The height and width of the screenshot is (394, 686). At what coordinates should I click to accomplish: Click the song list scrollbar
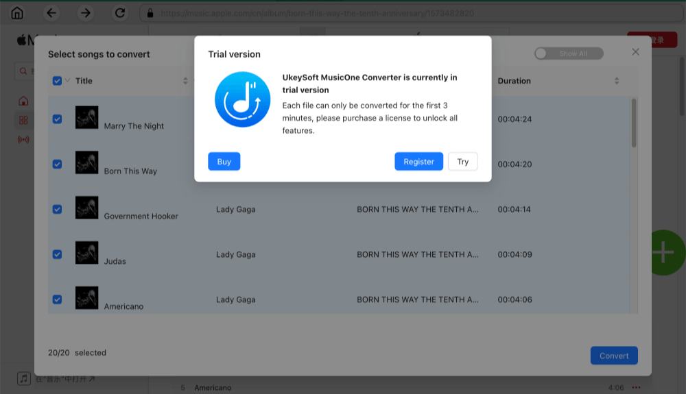point(634,123)
